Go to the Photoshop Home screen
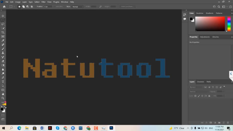This screenshot has height=131, width=233. tap(4, 7)
